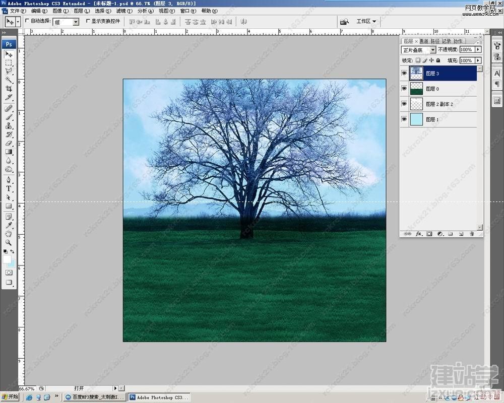The width and height of the screenshot is (504, 403).
Task: Open the 组 auto-select dropdown
Action: click(x=76, y=22)
